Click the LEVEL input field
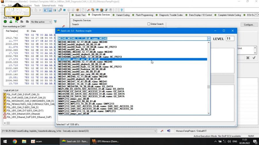Image resolution: width=259 pixels, height=145 pixels. coord(230,39)
